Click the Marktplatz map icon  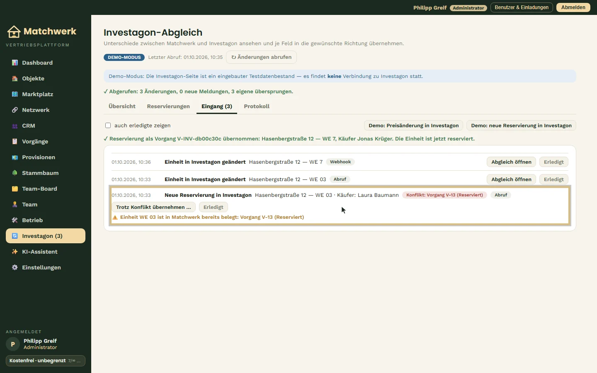pyautogui.click(x=15, y=94)
